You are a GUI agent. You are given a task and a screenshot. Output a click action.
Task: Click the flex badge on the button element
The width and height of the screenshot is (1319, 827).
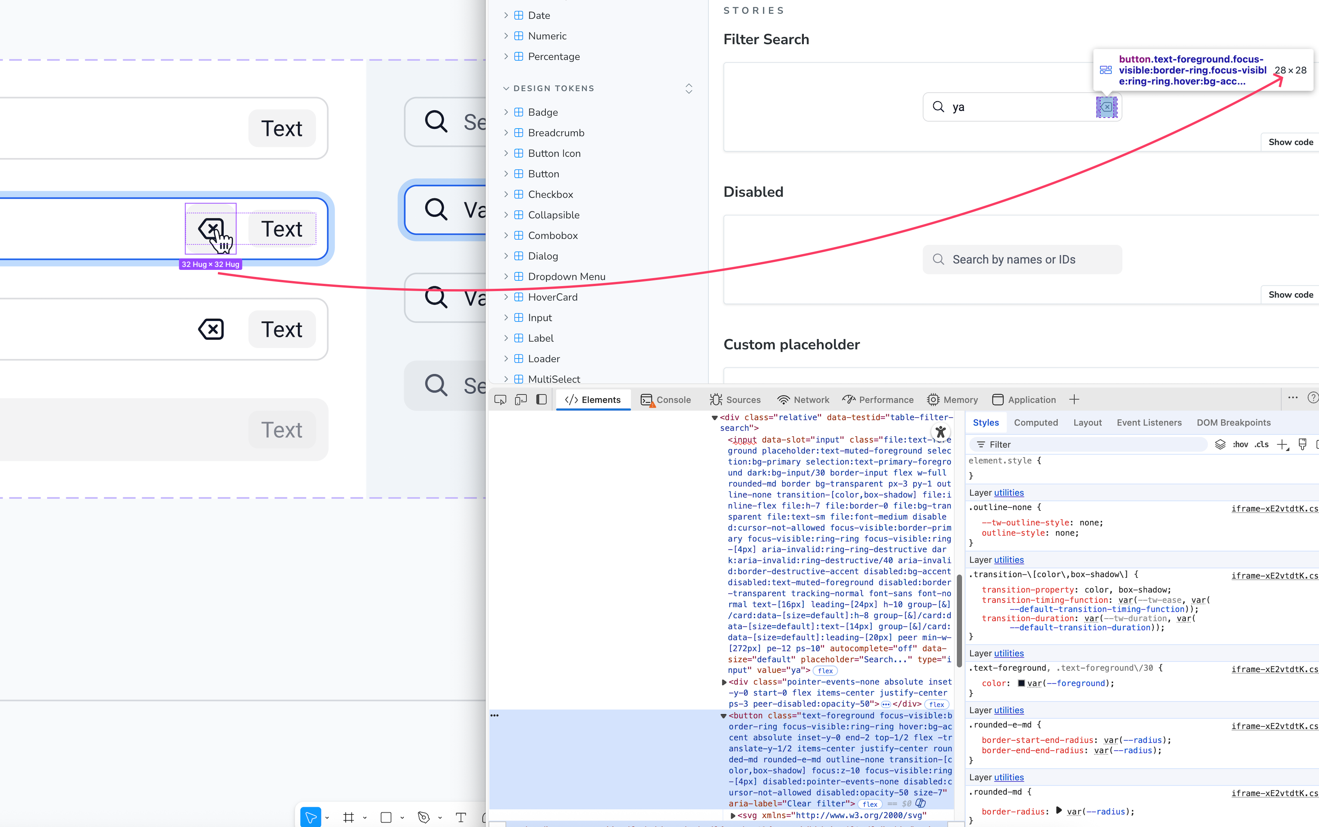click(870, 804)
